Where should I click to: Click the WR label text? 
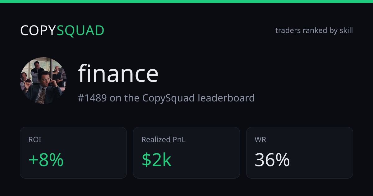tap(260, 140)
